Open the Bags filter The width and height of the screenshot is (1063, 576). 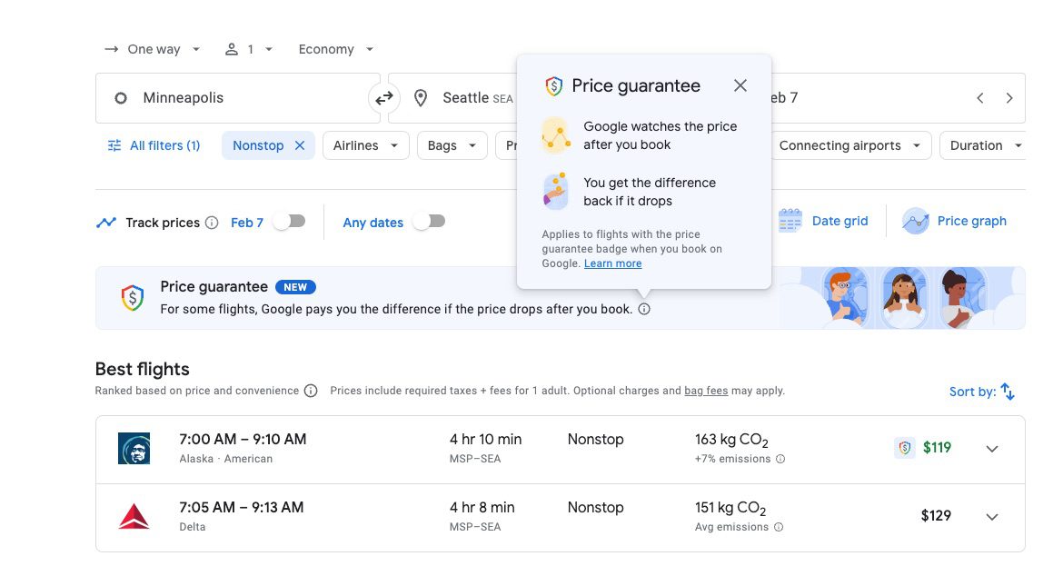pos(452,144)
